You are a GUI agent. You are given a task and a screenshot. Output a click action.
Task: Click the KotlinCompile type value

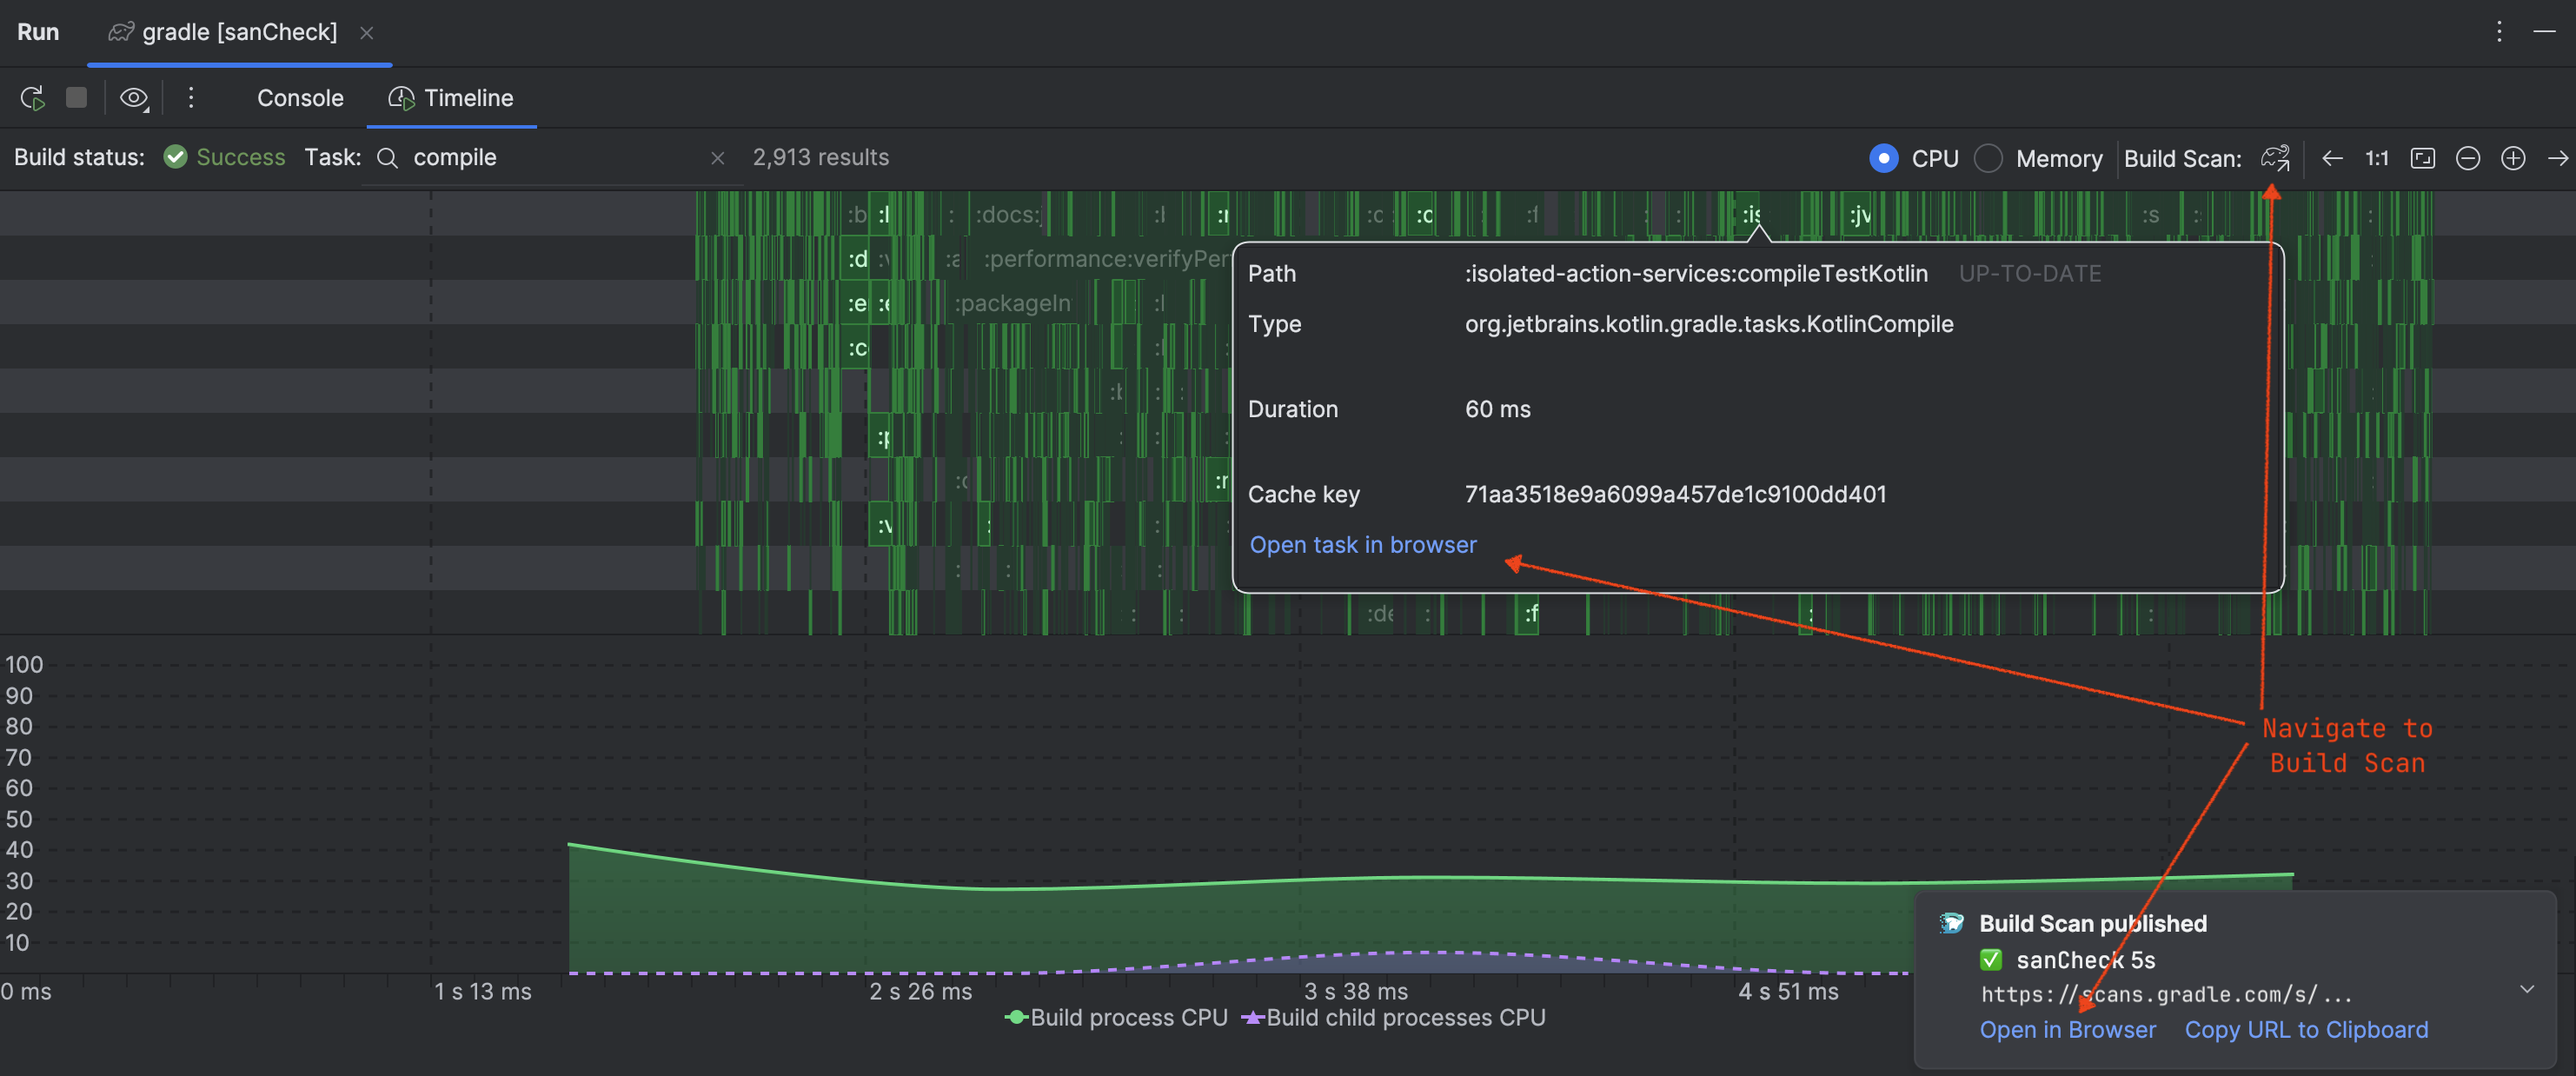(1708, 324)
